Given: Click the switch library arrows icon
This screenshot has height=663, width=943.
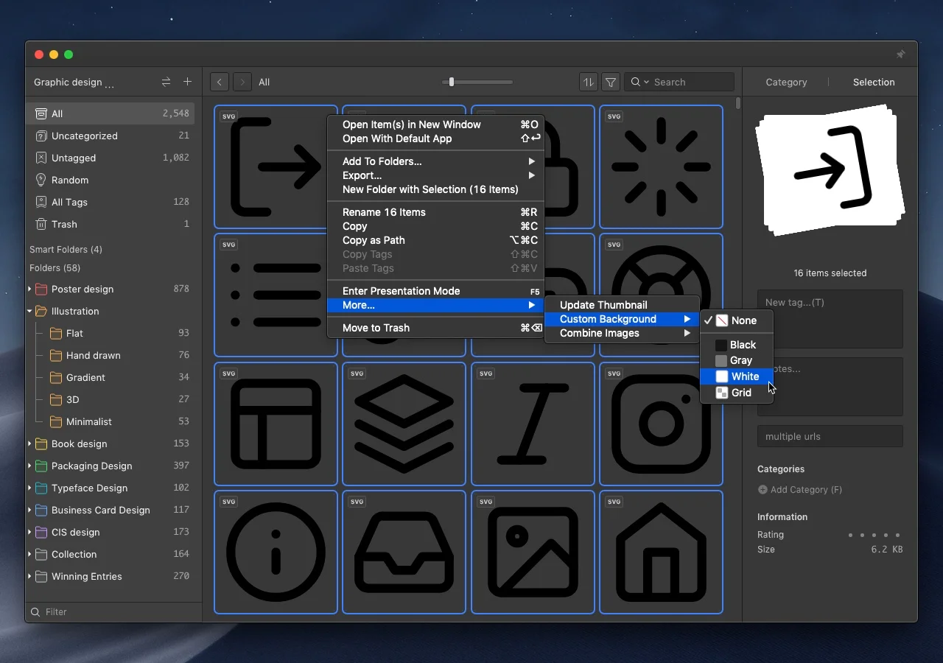Looking at the screenshot, I should click(166, 82).
